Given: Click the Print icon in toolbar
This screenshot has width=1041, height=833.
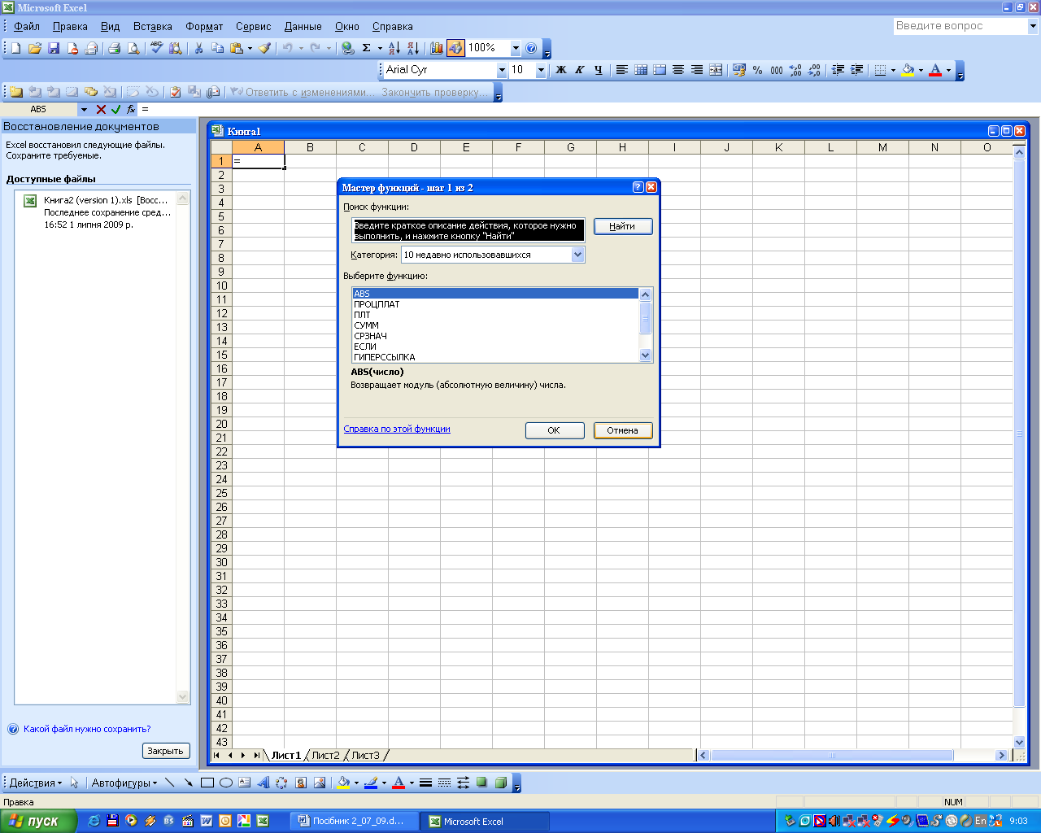Looking at the screenshot, I should (114, 48).
